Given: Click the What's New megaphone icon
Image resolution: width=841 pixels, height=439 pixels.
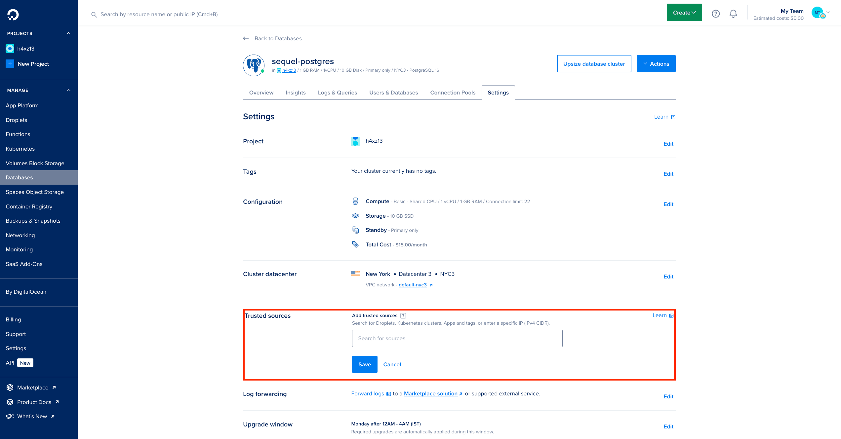Looking at the screenshot, I should [x=10, y=416].
